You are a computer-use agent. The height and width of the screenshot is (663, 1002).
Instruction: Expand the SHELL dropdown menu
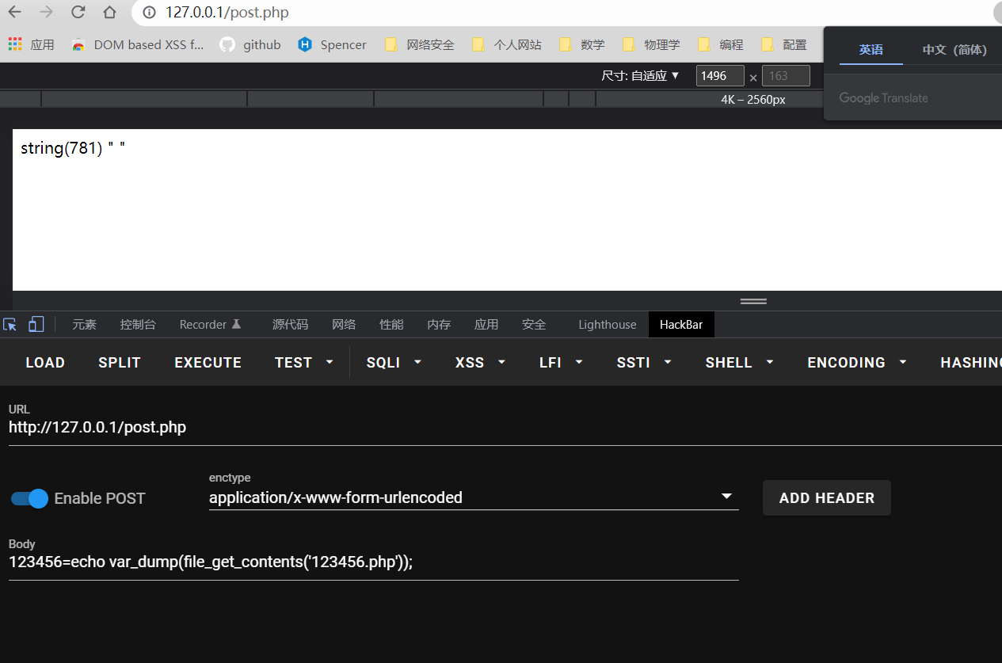[740, 362]
